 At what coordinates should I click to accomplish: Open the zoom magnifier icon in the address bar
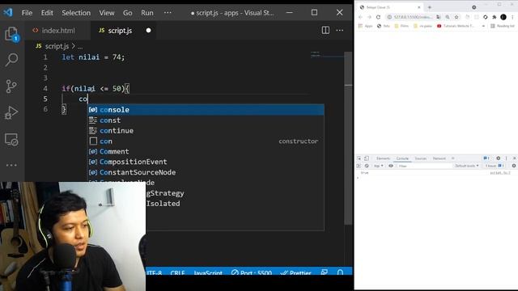point(448,17)
